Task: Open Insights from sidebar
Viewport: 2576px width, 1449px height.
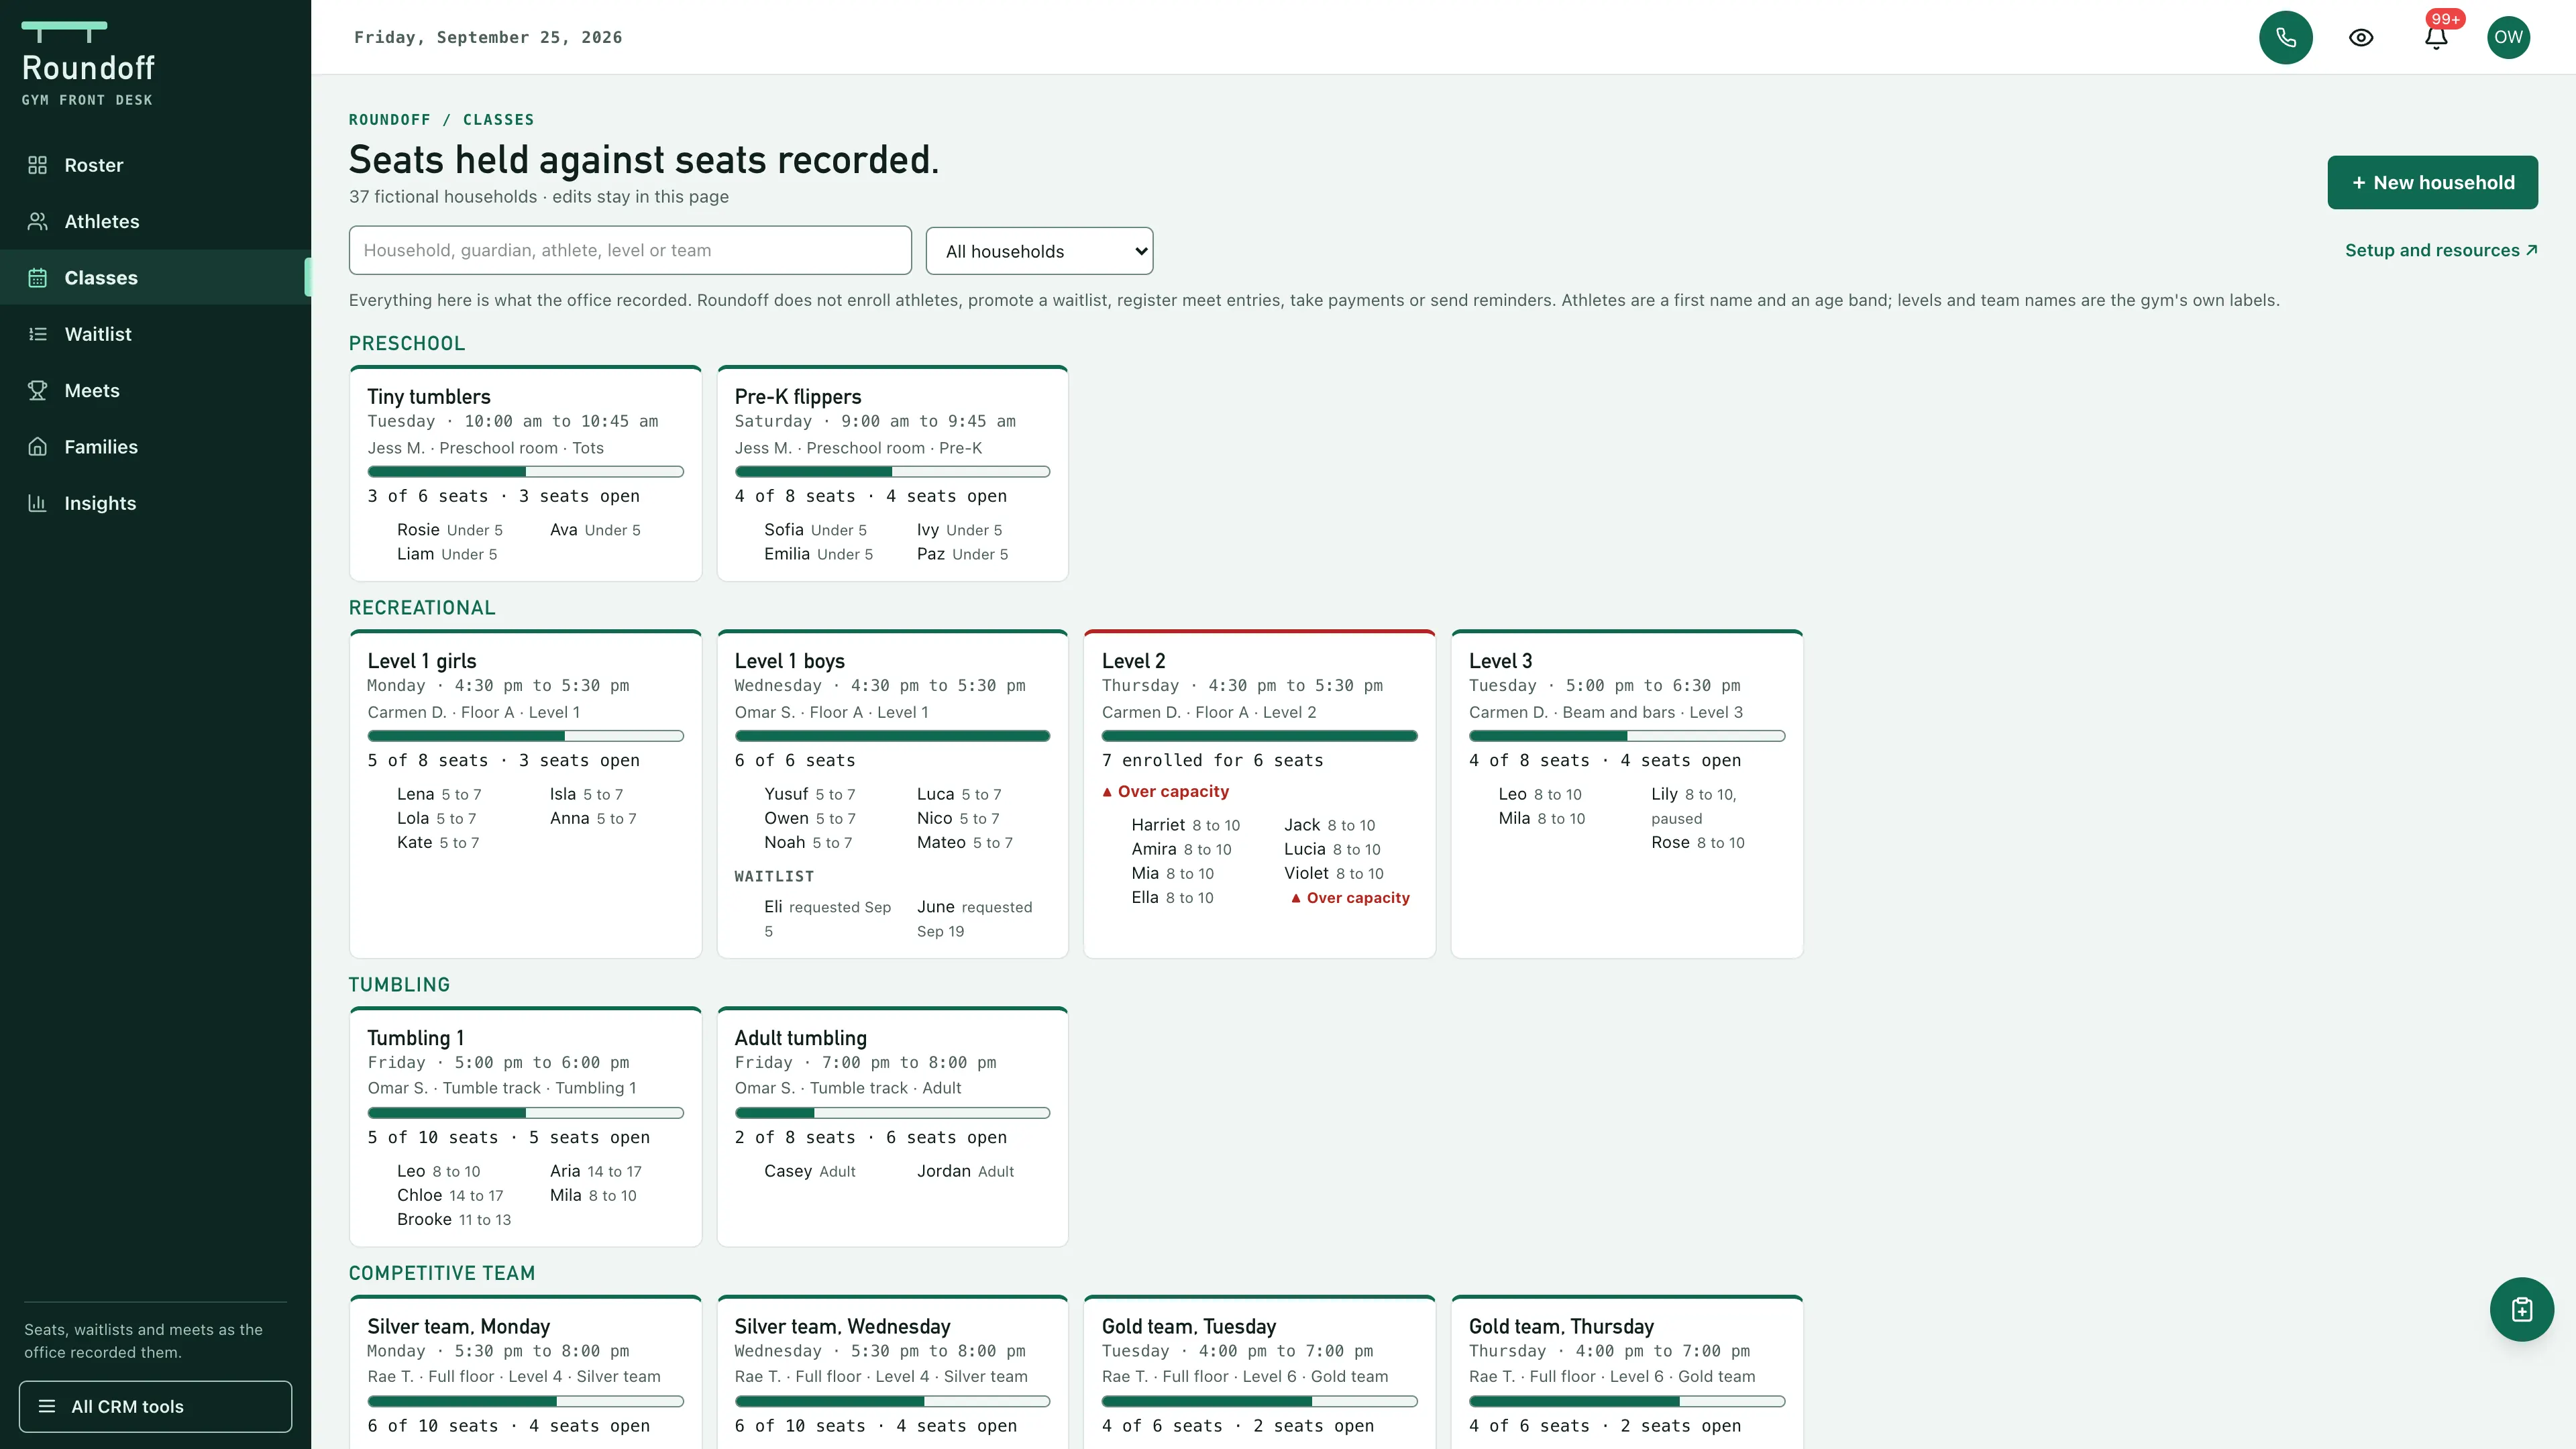Action: click(x=155, y=503)
